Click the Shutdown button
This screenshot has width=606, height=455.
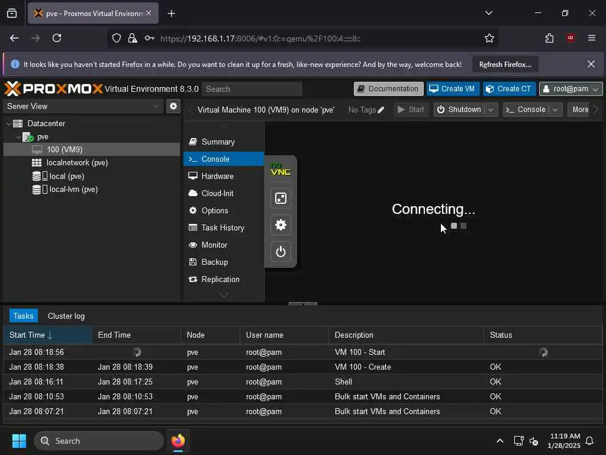point(459,110)
